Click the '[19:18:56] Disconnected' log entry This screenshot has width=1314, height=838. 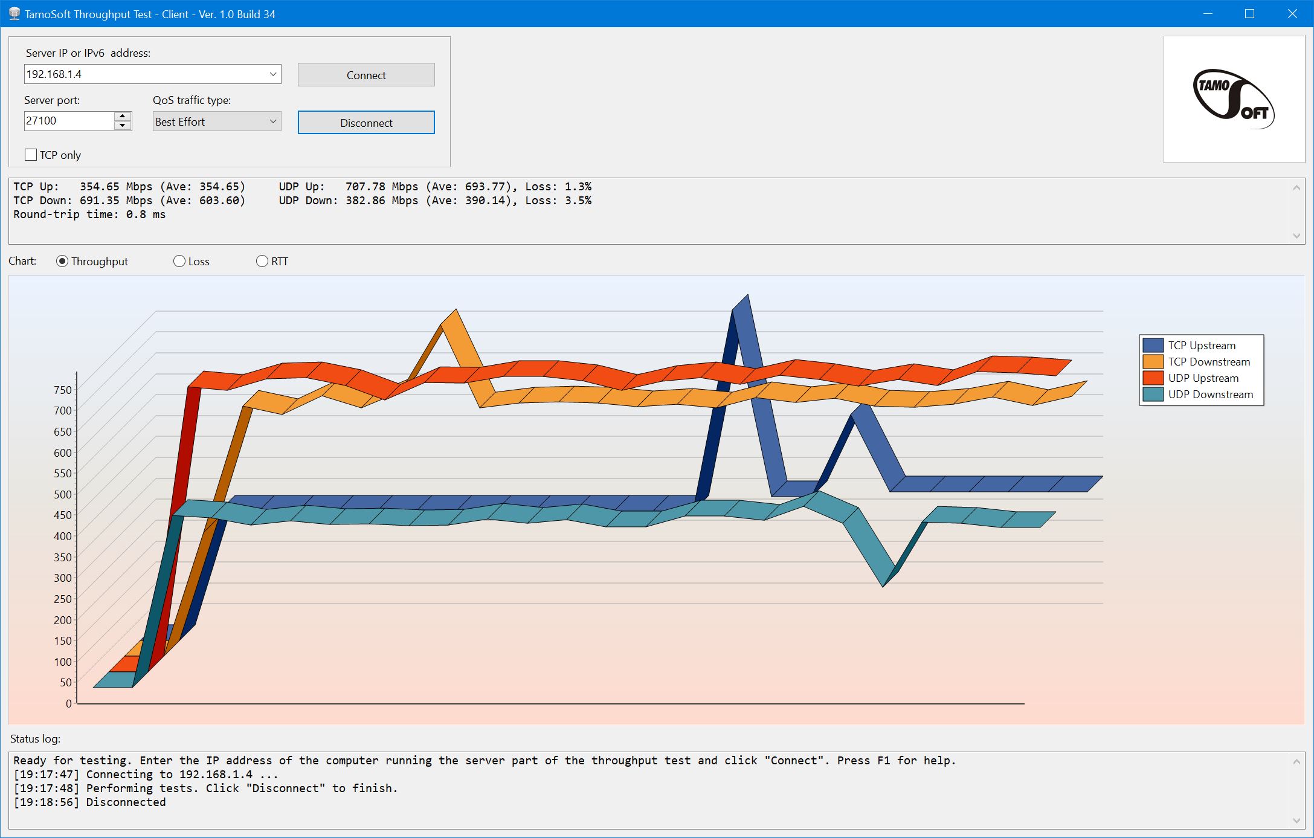89,802
